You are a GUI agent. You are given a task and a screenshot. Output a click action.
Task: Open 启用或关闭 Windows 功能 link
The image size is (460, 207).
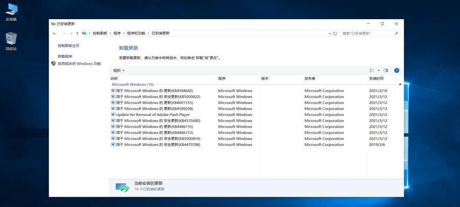pos(79,64)
